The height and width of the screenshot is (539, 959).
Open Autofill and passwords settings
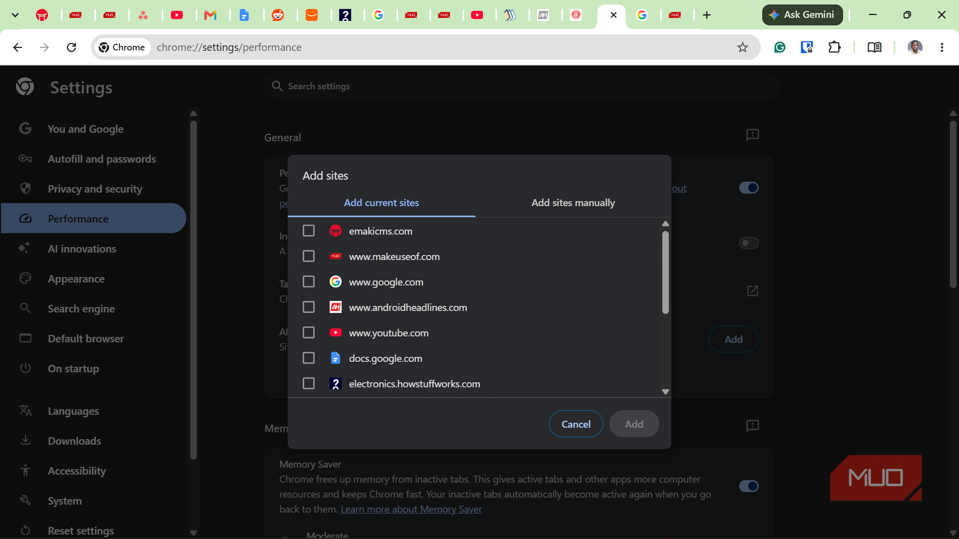click(93, 159)
